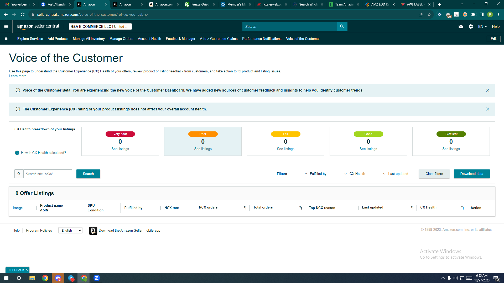Viewport: 504px width, 283px height.
Task: Open the H&A E-COMMERCE LLC account switcher
Action: [x=100, y=26]
